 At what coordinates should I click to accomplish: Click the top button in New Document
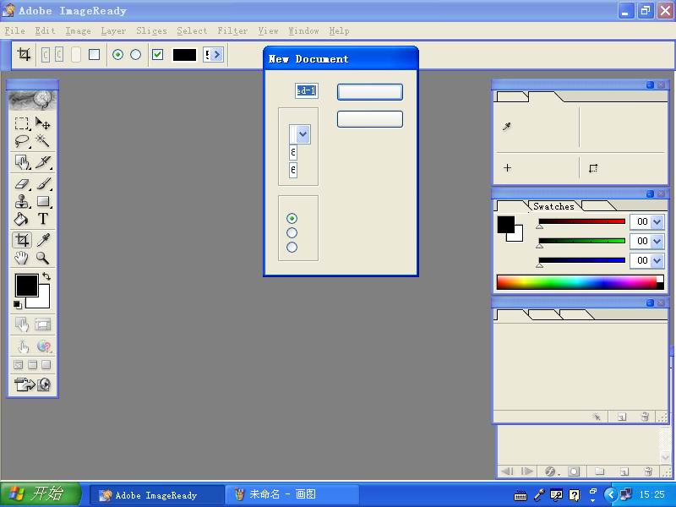click(x=370, y=92)
